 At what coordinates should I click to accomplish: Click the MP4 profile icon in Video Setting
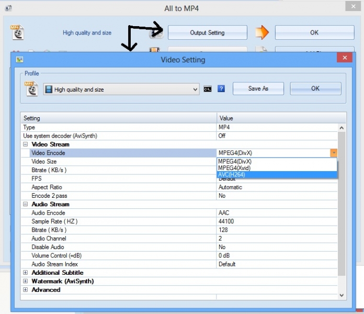pos(32,88)
